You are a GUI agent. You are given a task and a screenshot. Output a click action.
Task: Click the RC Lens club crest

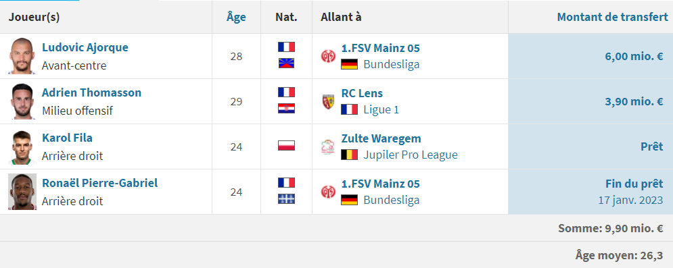(x=328, y=101)
